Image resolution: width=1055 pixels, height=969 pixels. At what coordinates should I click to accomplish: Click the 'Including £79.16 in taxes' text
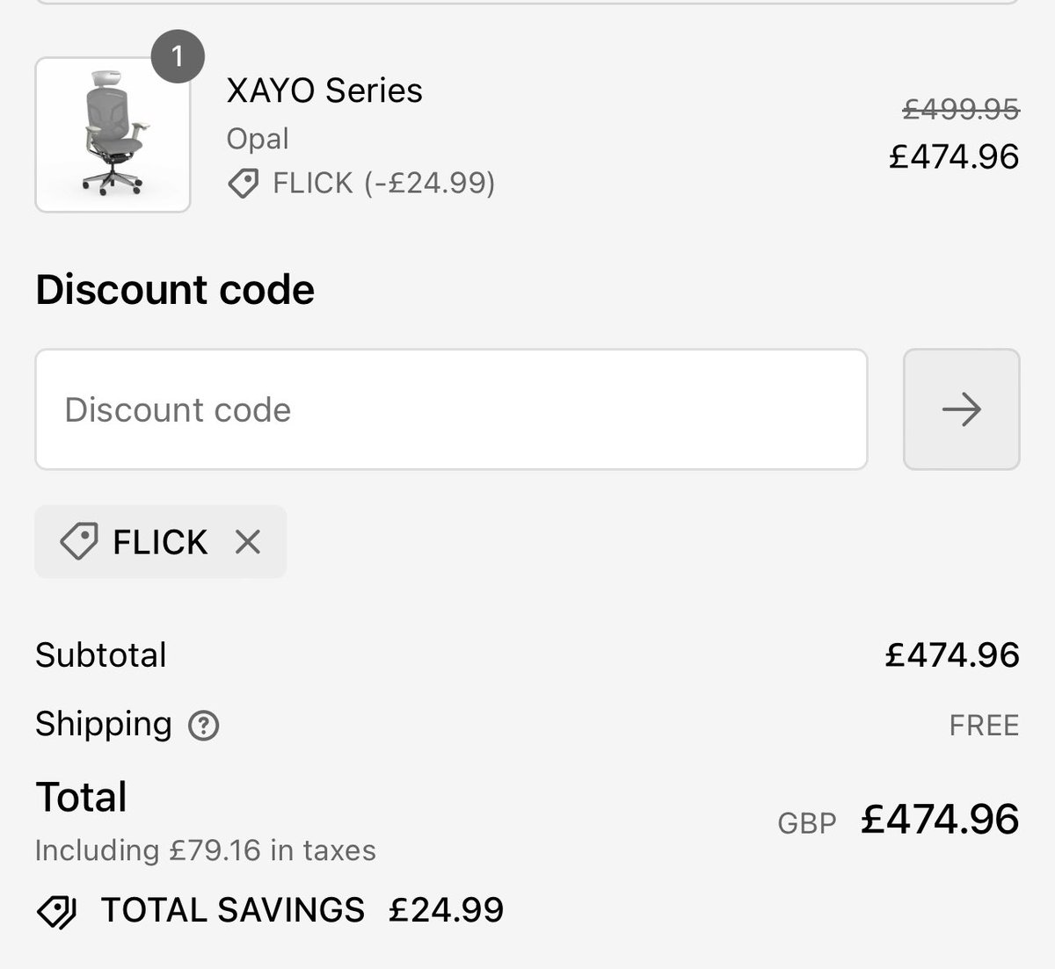click(x=206, y=850)
